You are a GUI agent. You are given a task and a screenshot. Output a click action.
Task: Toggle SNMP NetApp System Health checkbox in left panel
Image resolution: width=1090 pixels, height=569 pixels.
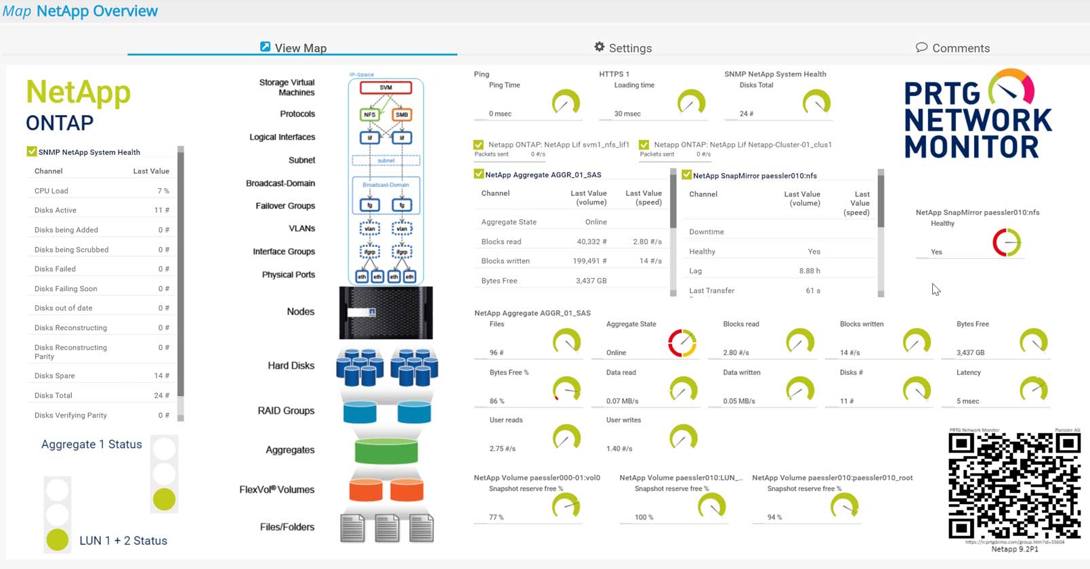click(31, 152)
